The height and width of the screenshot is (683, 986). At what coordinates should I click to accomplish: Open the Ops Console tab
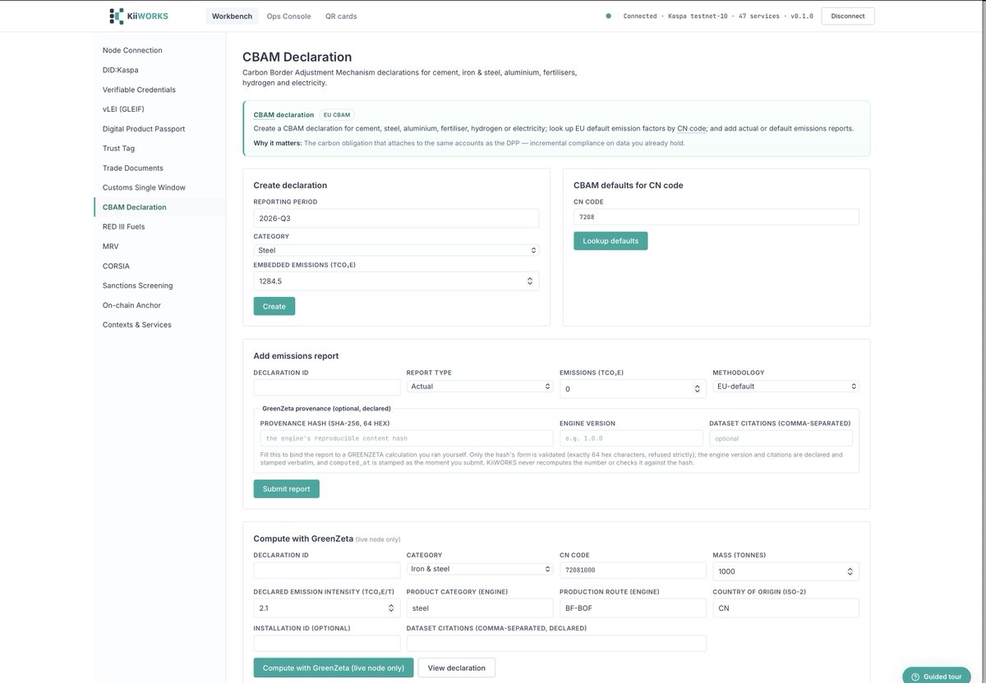[289, 16]
